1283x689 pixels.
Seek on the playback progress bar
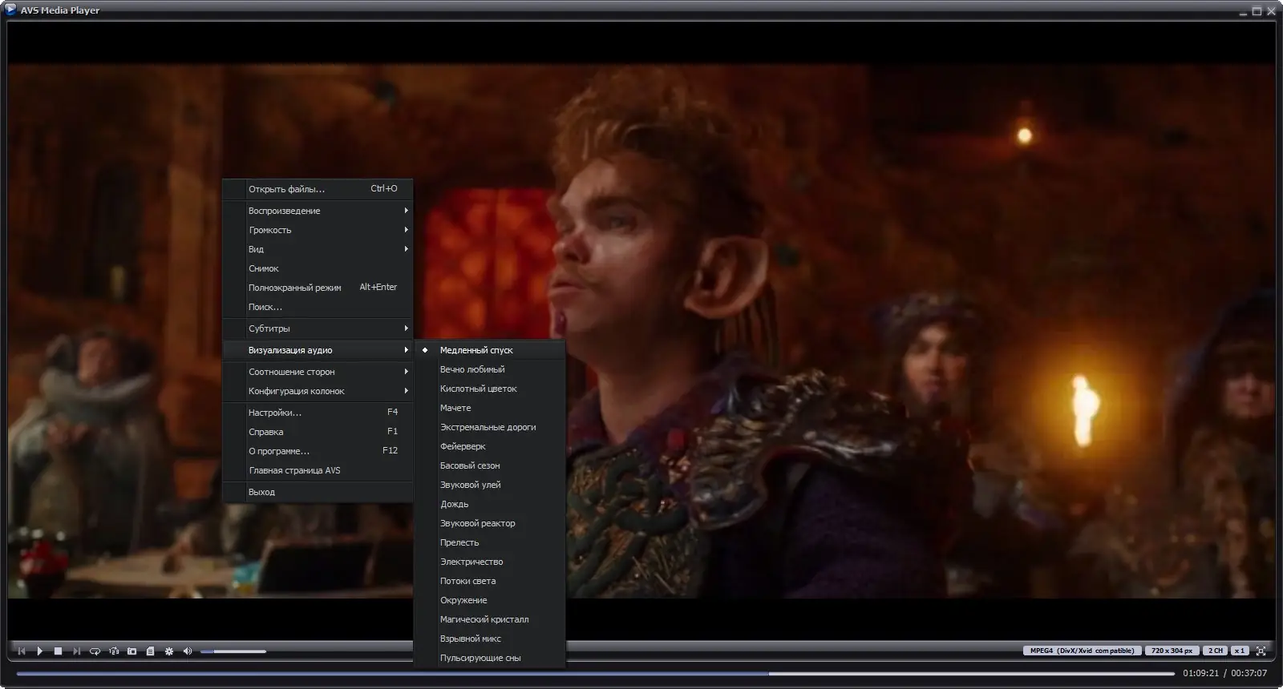[595, 674]
